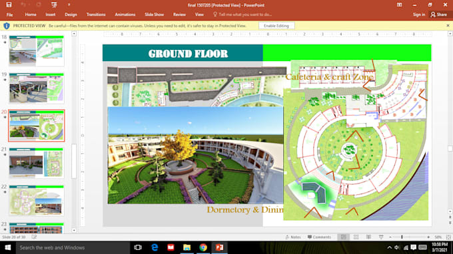Click Enable Editing in the Protected View bar
This screenshot has height=254, width=453.
coord(276,26)
